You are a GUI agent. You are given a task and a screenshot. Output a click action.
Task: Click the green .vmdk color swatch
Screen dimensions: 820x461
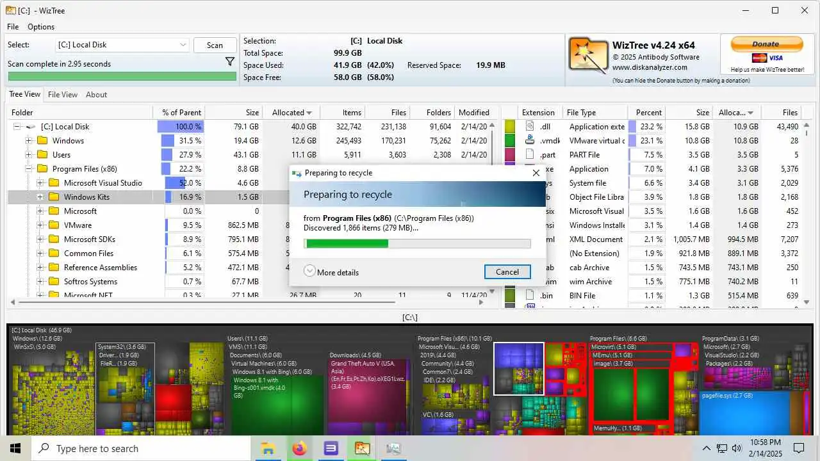510,140
